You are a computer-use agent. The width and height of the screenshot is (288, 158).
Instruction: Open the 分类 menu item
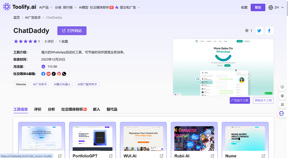tap(58, 7)
